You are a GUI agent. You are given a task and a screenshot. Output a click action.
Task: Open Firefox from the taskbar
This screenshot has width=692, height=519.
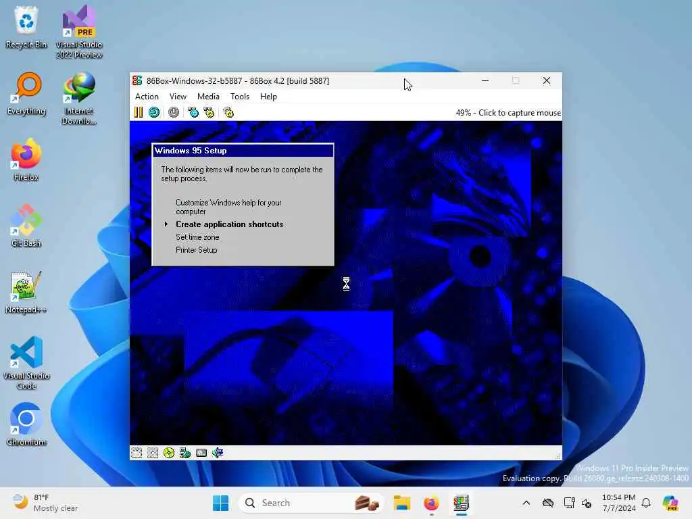click(x=431, y=503)
